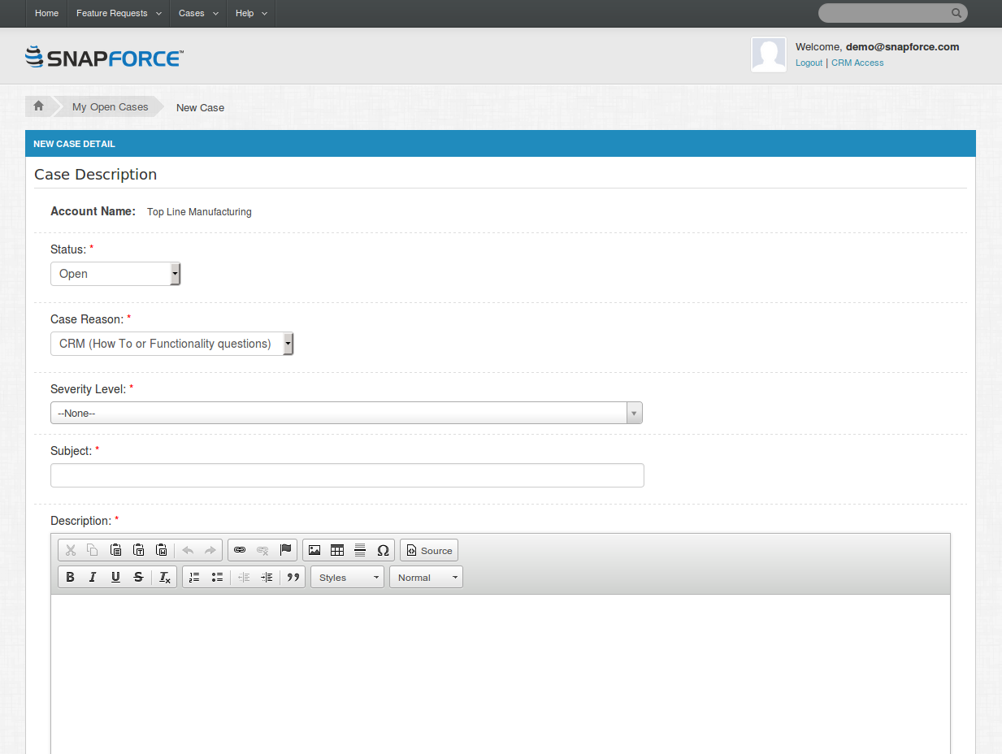Click the Redo arrow icon
This screenshot has width=1002, height=754.
click(x=210, y=551)
